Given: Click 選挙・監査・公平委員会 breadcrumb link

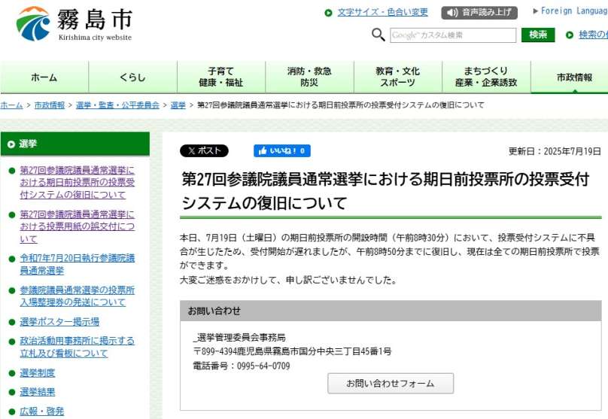Looking at the screenshot, I should (x=117, y=105).
